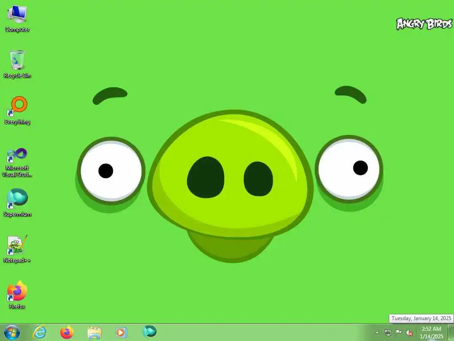Open the Windows Start menu
The height and width of the screenshot is (341, 454).
coord(12,332)
